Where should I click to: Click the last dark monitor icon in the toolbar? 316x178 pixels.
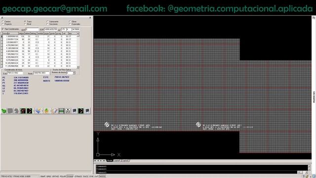point(87,111)
